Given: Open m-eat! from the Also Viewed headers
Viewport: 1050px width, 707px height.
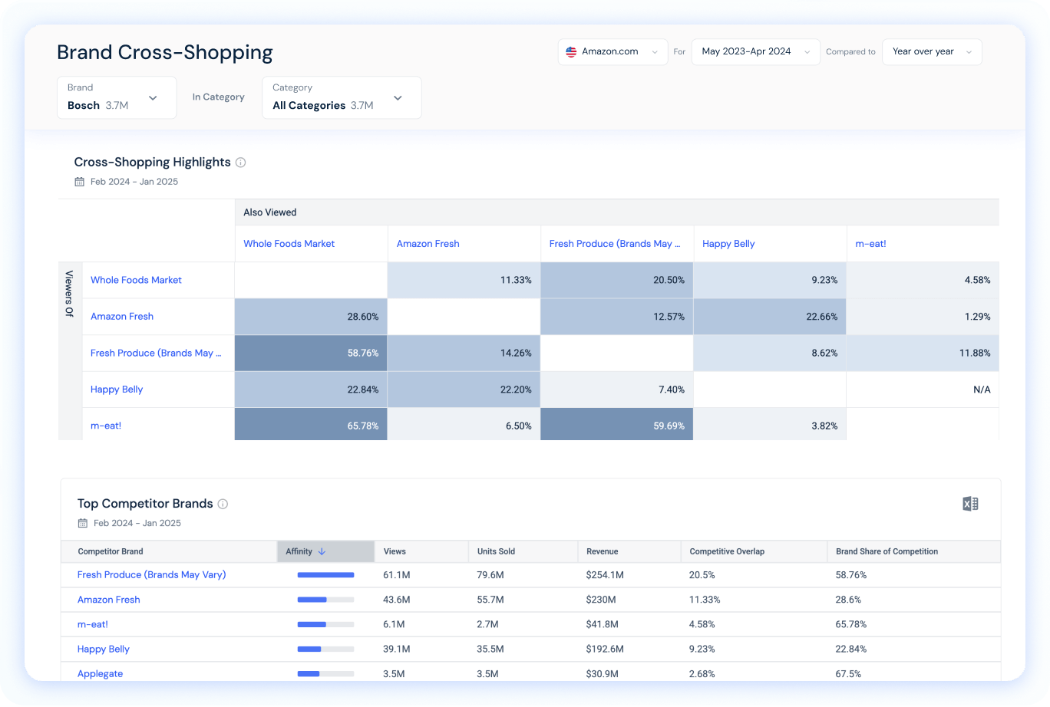Looking at the screenshot, I should (870, 243).
